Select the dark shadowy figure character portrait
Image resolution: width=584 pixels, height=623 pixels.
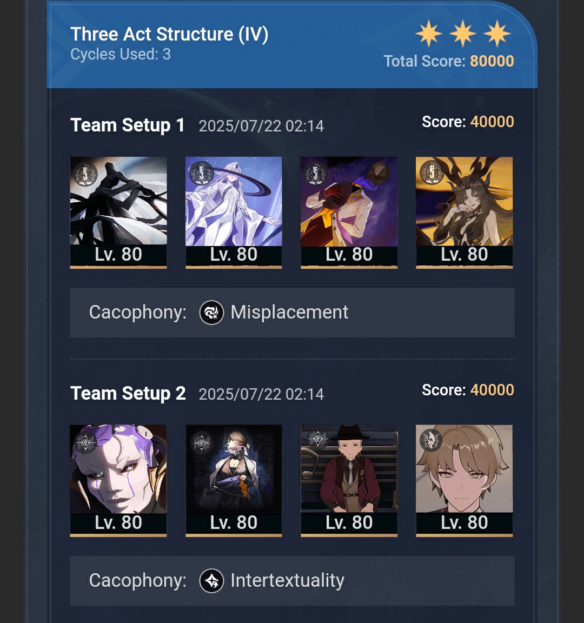pyautogui.click(x=118, y=213)
